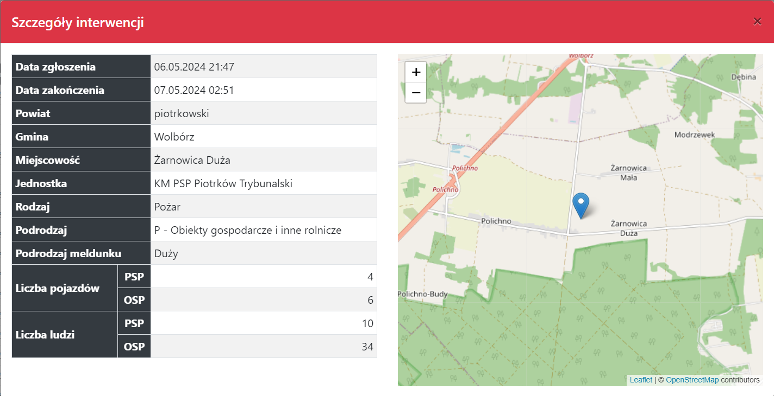The height and width of the screenshot is (396, 774).
Task: Click the KM PSP Piotrków Trybunalski unit cell
Action: tap(223, 183)
